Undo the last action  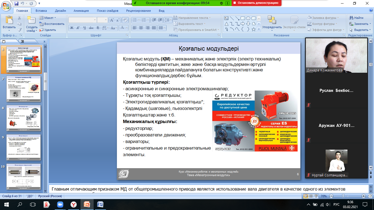[23, 4]
